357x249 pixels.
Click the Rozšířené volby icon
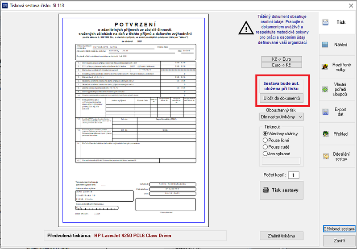[x=325, y=66]
